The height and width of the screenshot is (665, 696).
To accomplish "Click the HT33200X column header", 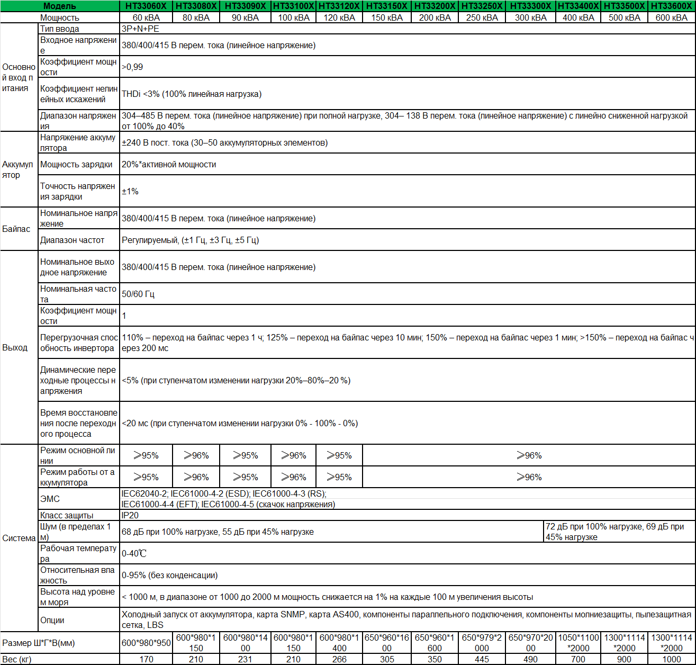I will coord(435,7).
